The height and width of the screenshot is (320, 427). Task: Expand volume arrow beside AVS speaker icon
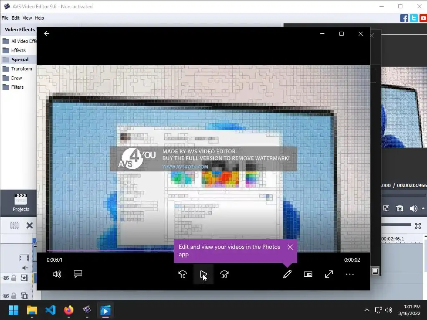[x=423, y=208]
